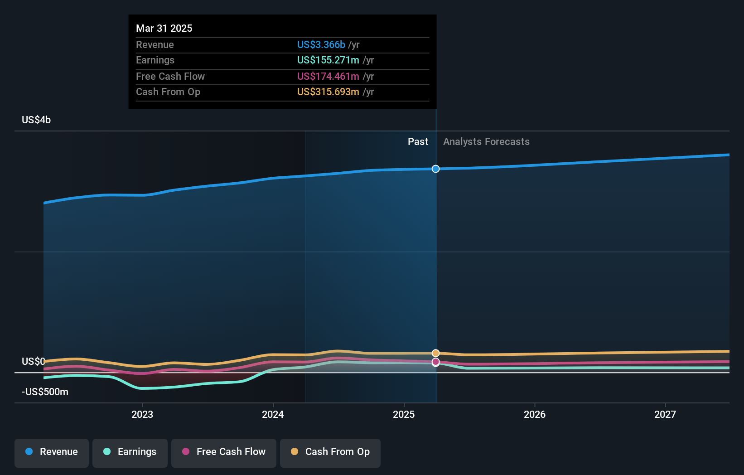Image resolution: width=744 pixels, height=475 pixels.
Task: Click the Past section label
Action: (418, 142)
